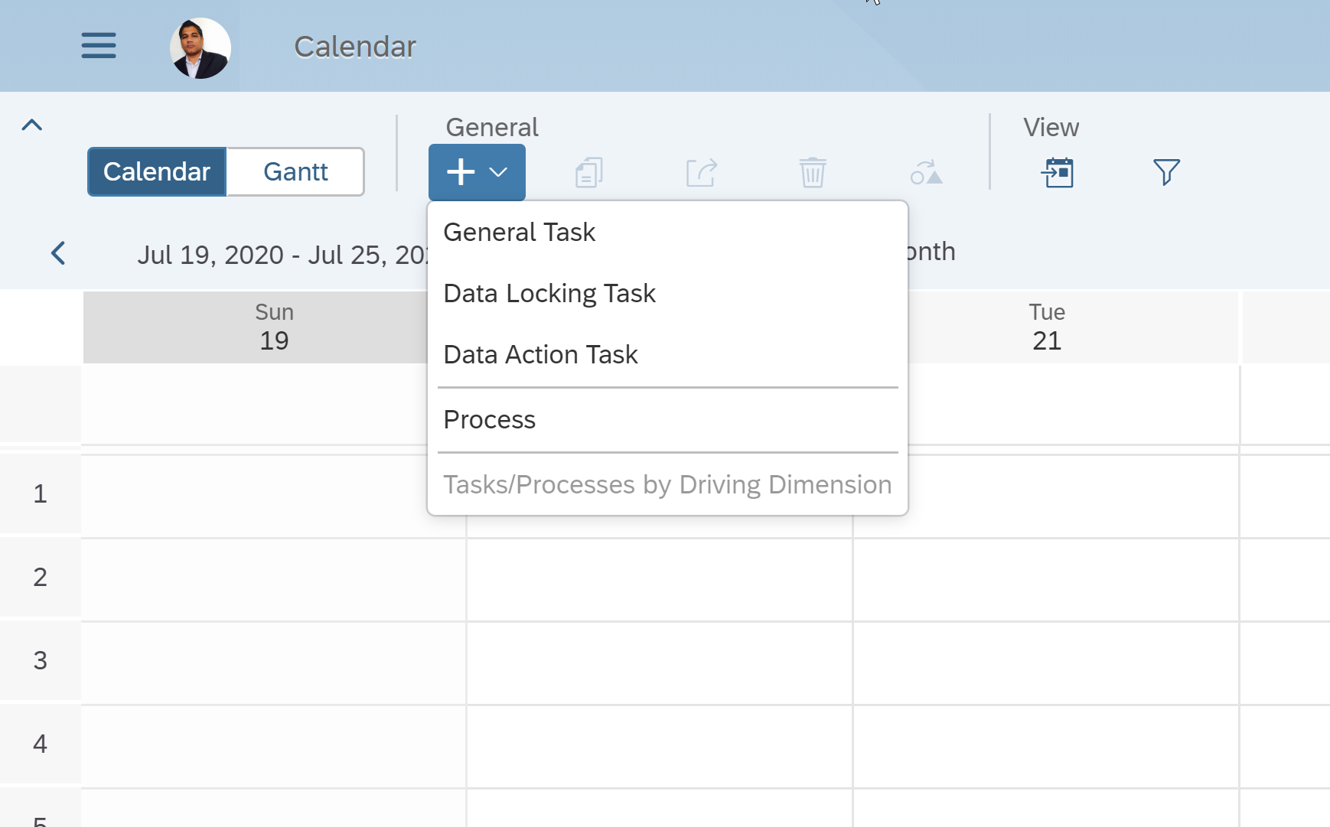Viewport: 1330px width, 827px height.
Task: Select Data Action Task option
Action: [x=540, y=354]
